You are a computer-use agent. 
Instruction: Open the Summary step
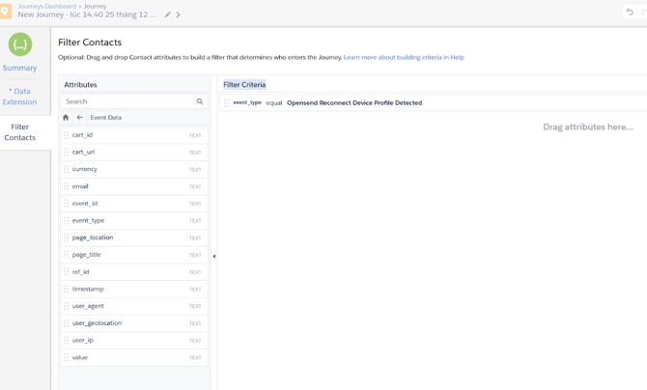(x=20, y=69)
